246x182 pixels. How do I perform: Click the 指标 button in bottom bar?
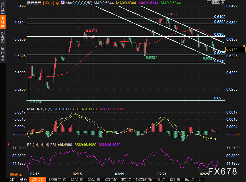[x=12, y=180]
